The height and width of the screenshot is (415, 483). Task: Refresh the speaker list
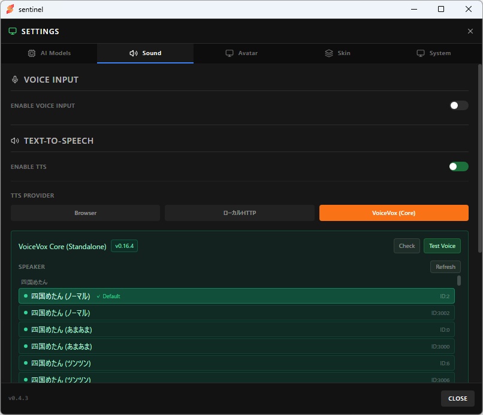445,267
